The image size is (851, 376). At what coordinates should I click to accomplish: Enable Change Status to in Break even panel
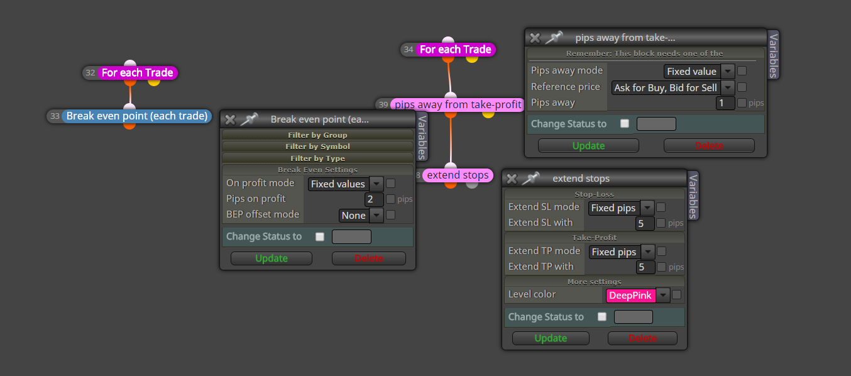pos(320,237)
